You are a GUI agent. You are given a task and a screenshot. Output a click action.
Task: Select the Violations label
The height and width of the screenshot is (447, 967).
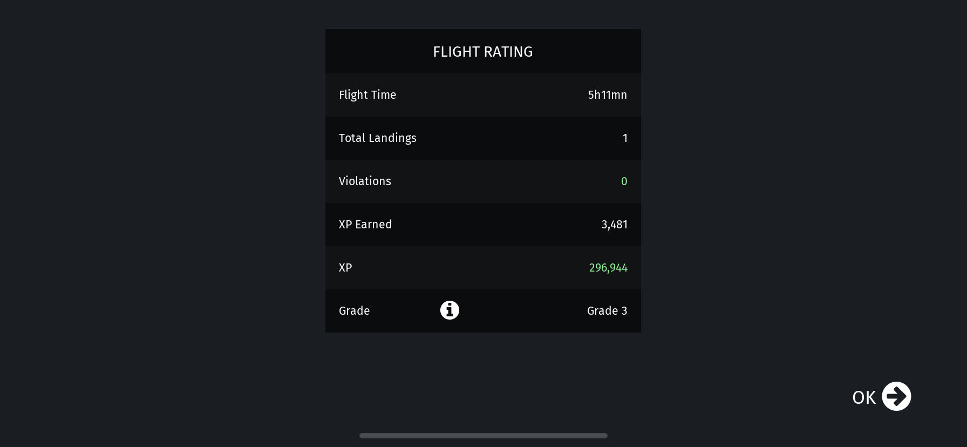coord(365,181)
